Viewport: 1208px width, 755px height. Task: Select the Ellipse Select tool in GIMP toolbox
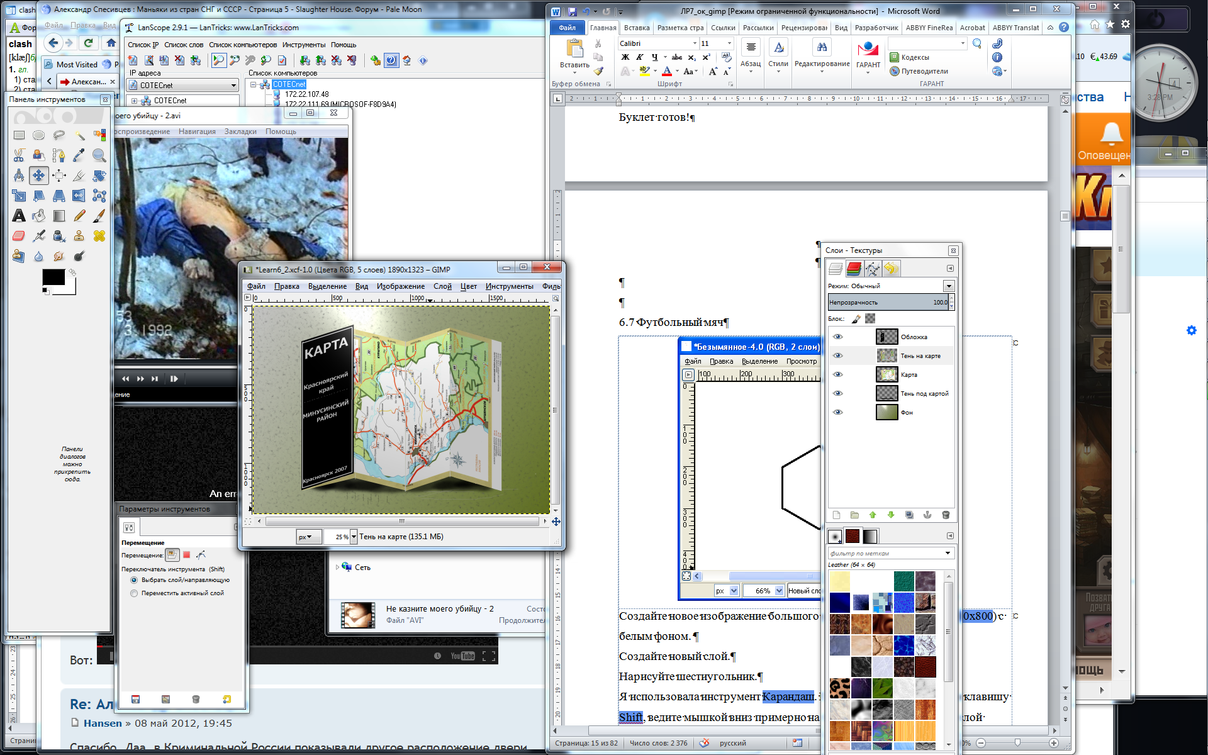[39, 135]
